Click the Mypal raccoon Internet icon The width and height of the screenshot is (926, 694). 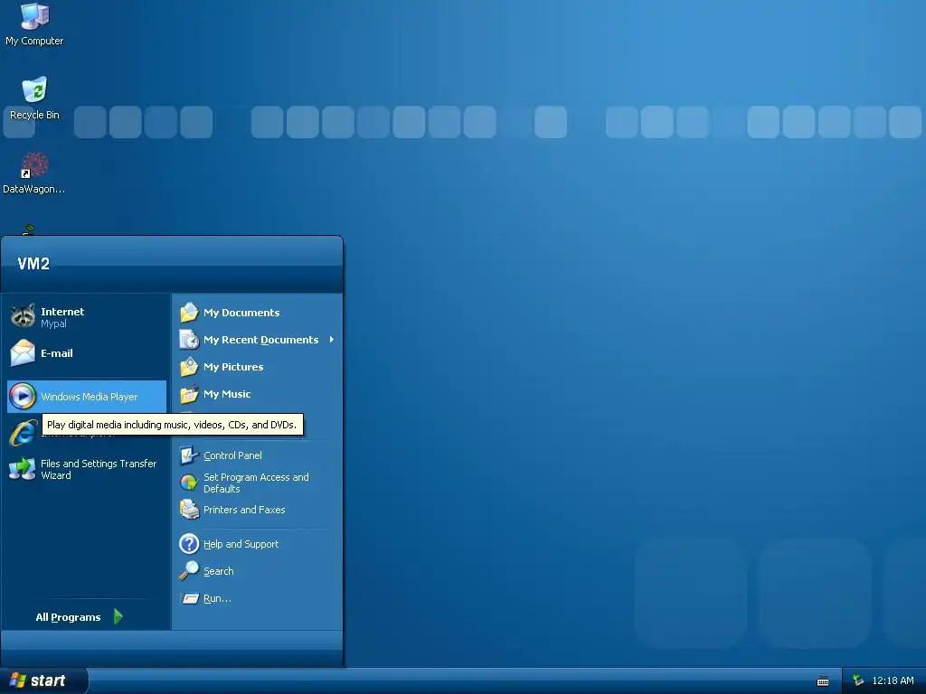pos(23,316)
